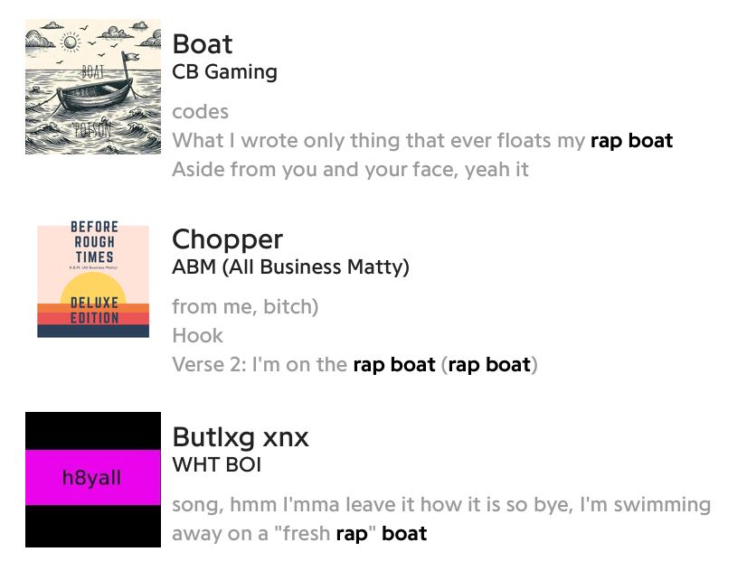Click the lyric line starting "from me"
This screenshot has width=756, height=561.
[245, 307]
